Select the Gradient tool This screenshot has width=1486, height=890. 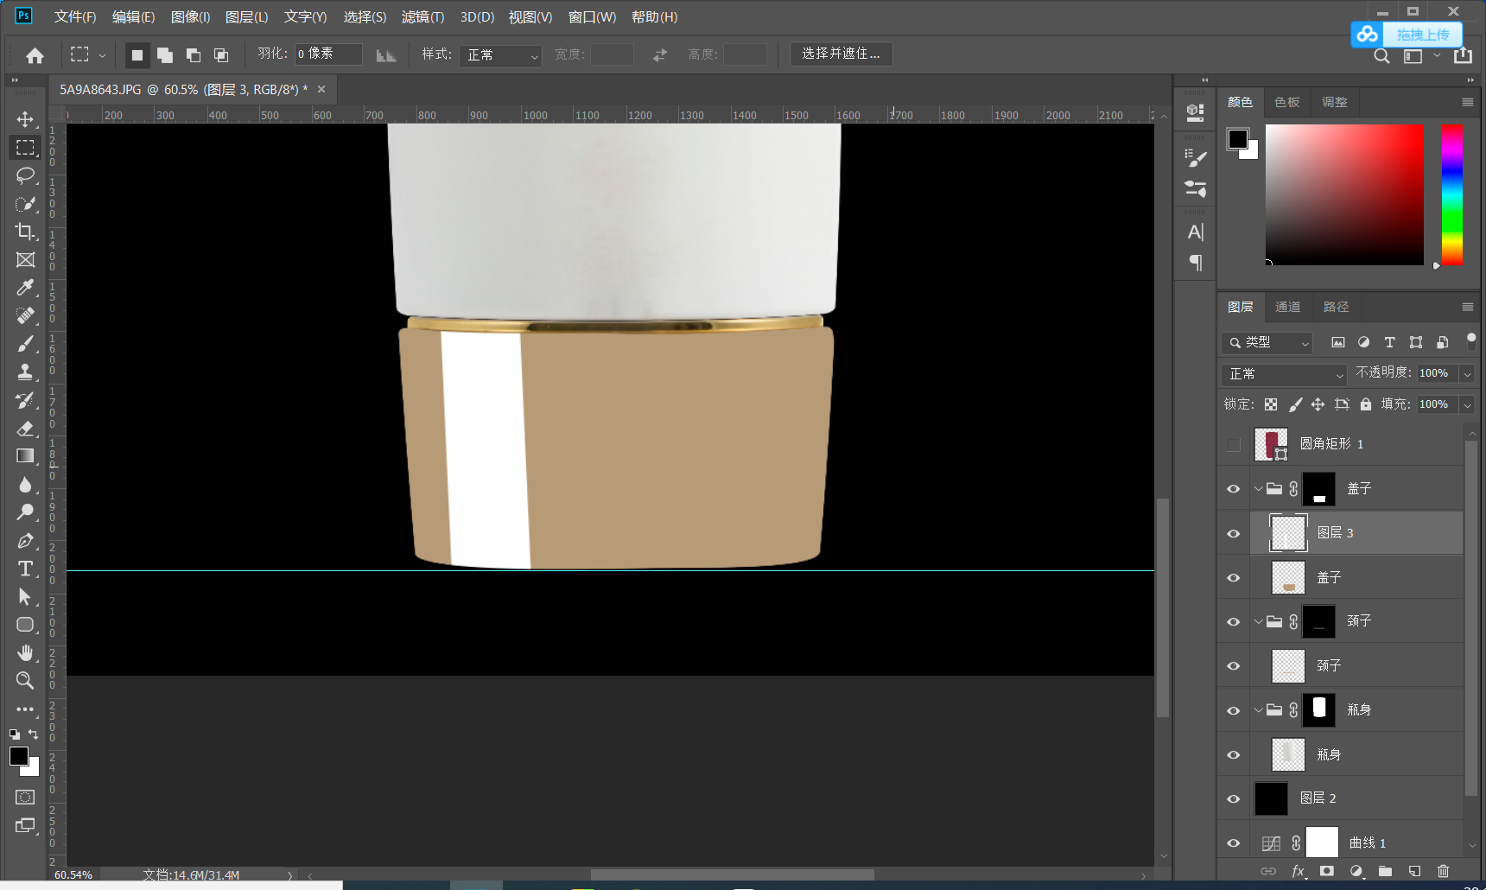25,456
